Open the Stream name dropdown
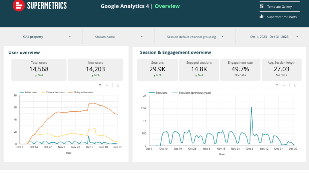Viewport: 309px width, 173px height. [119, 37]
